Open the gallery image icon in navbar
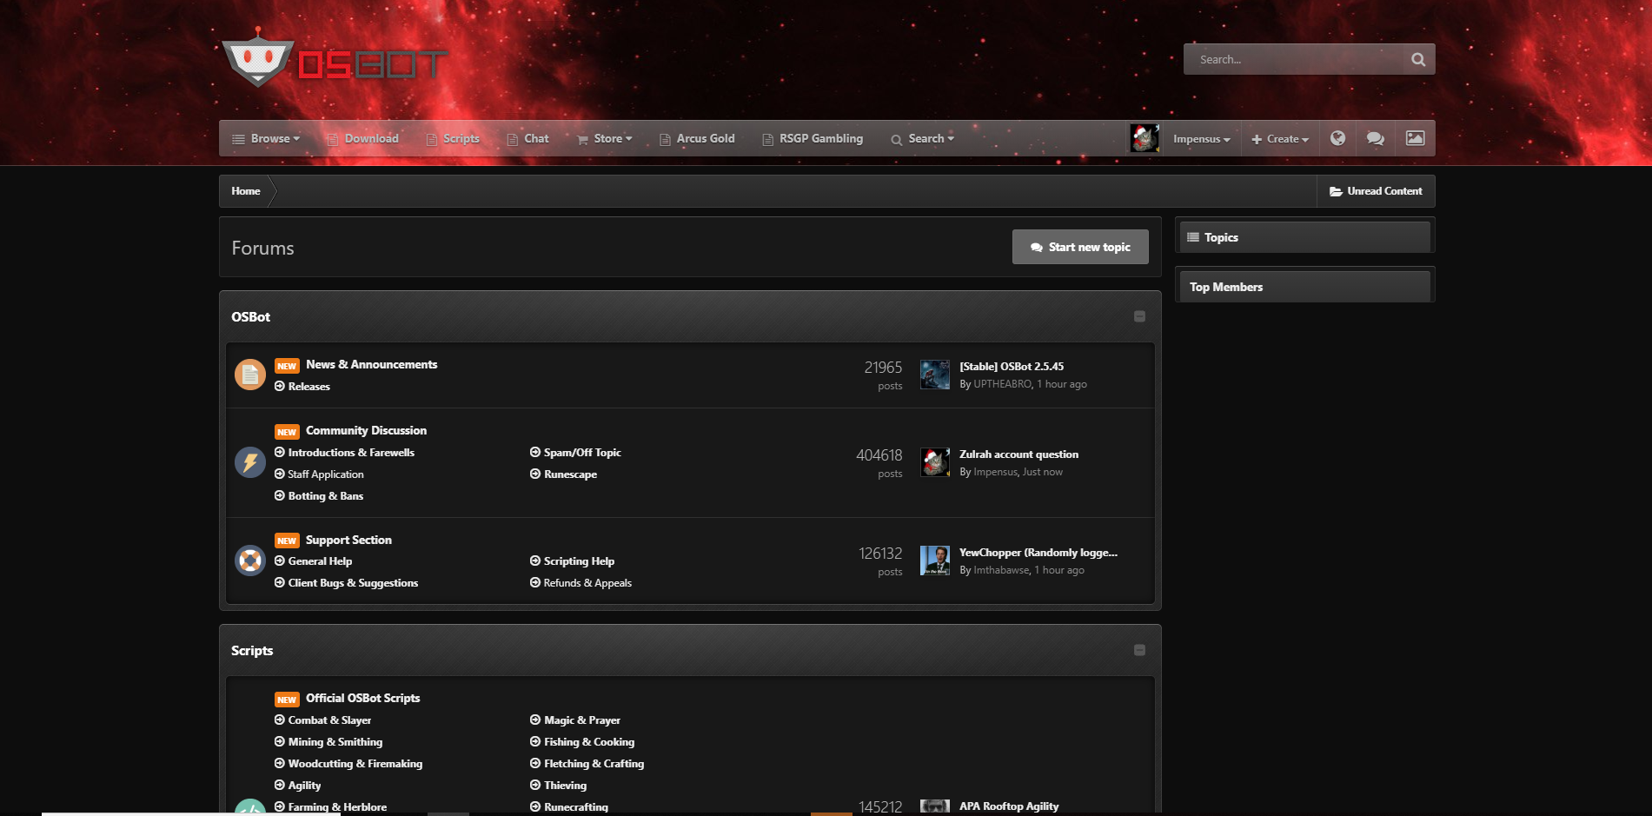This screenshot has width=1652, height=816. (1415, 138)
